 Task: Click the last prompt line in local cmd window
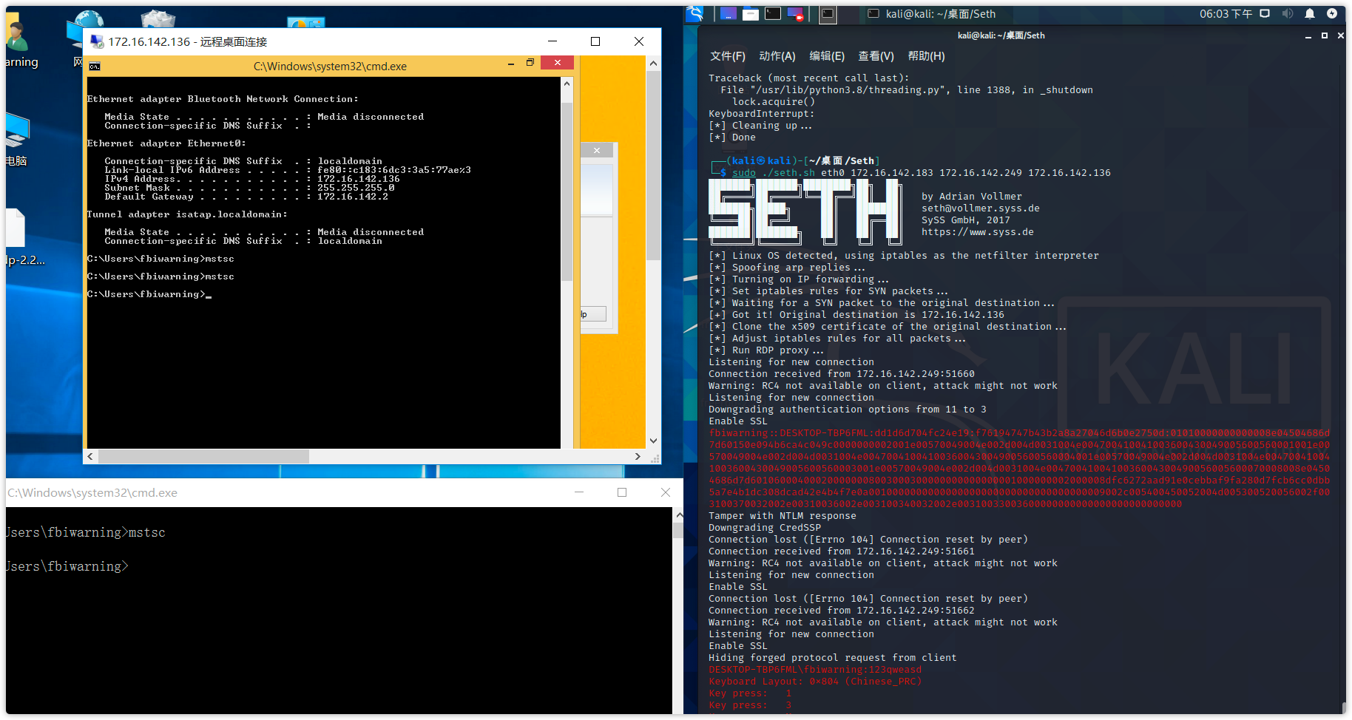coord(67,566)
